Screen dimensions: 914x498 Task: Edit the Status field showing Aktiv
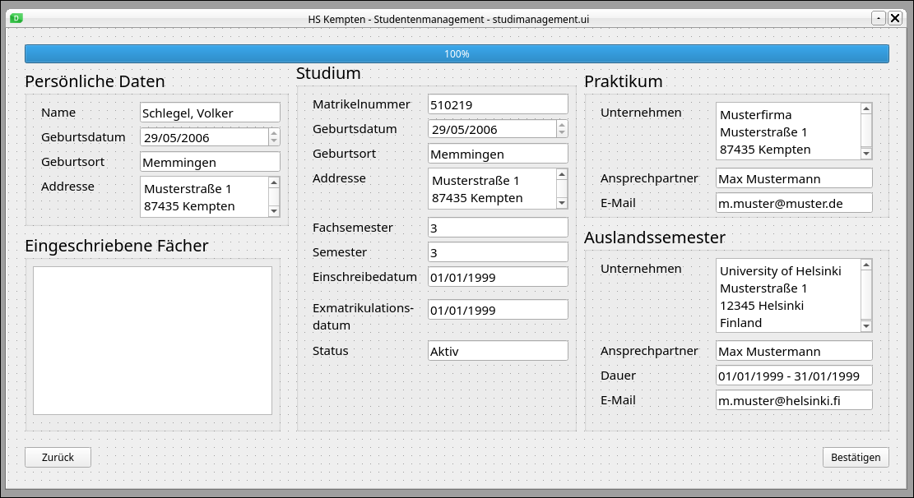[x=497, y=351]
